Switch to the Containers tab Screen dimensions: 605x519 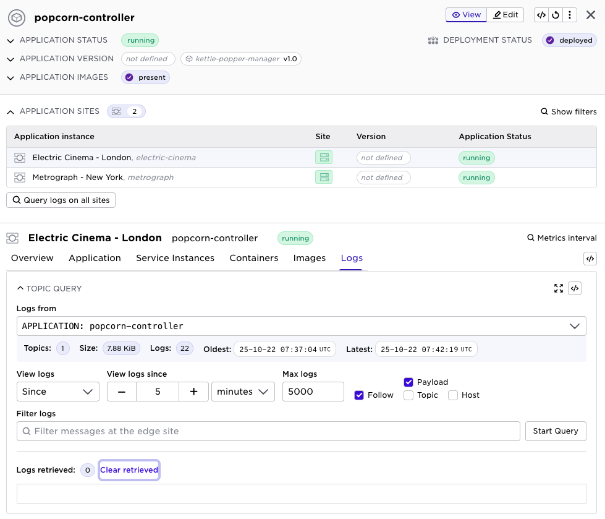254,258
